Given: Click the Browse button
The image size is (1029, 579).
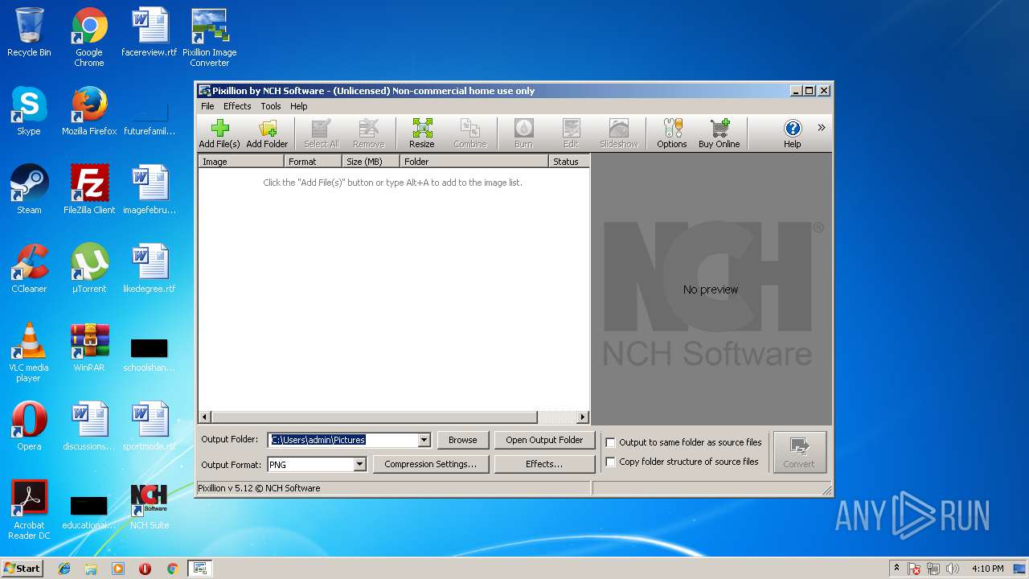Looking at the screenshot, I should (463, 440).
